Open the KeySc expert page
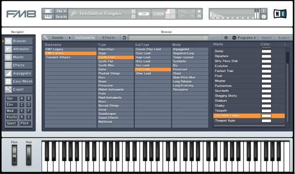Image resolution: width=295 pixels, height=174 pixels. (12, 117)
